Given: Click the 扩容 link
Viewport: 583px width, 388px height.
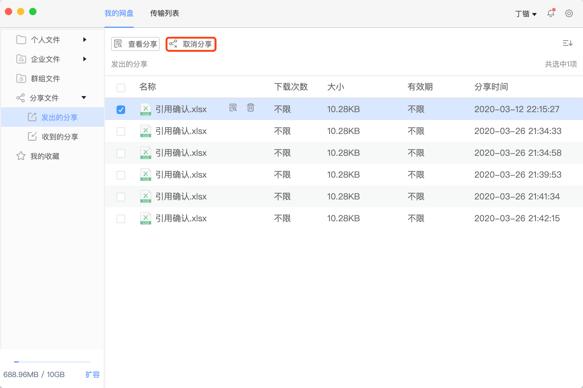Looking at the screenshot, I should [93, 374].
